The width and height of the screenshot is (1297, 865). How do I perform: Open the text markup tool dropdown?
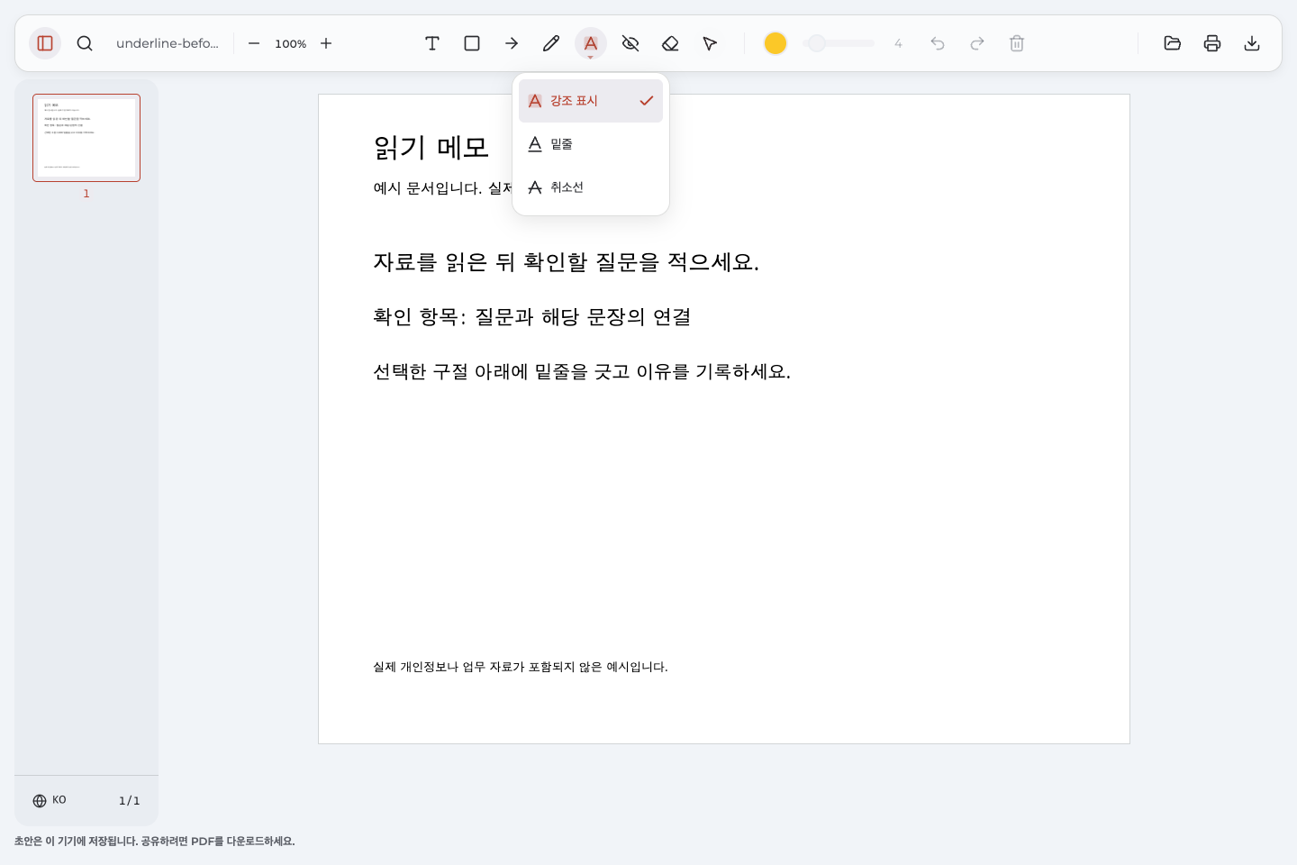[591, 43]
